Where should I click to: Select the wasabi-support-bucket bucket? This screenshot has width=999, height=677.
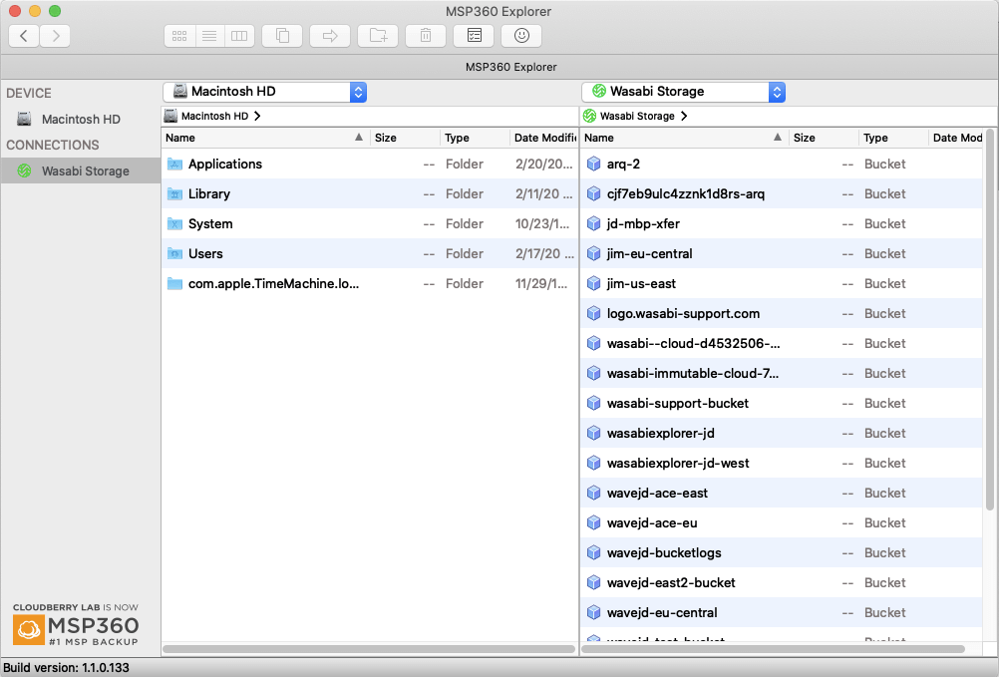coord(677,404)
